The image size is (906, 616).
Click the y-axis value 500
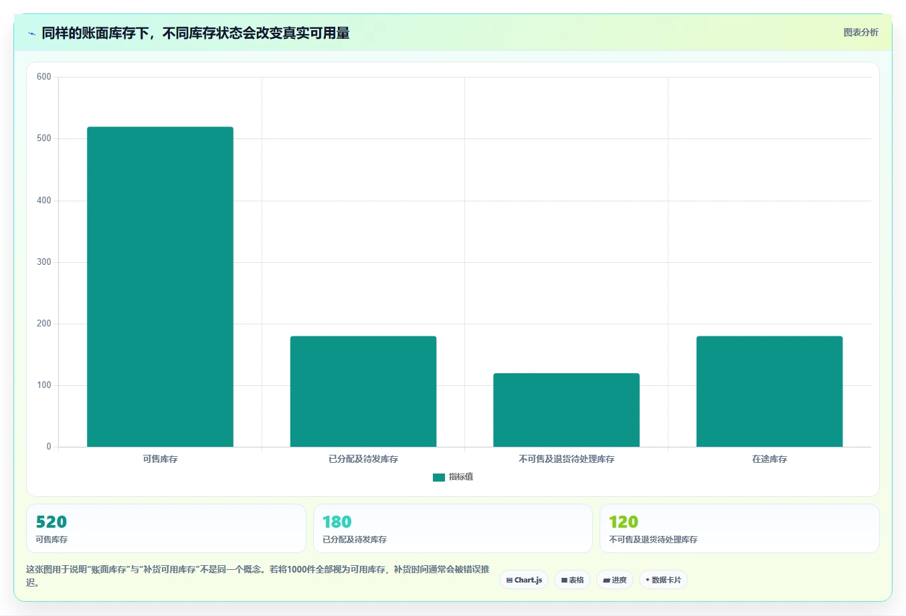44,138
